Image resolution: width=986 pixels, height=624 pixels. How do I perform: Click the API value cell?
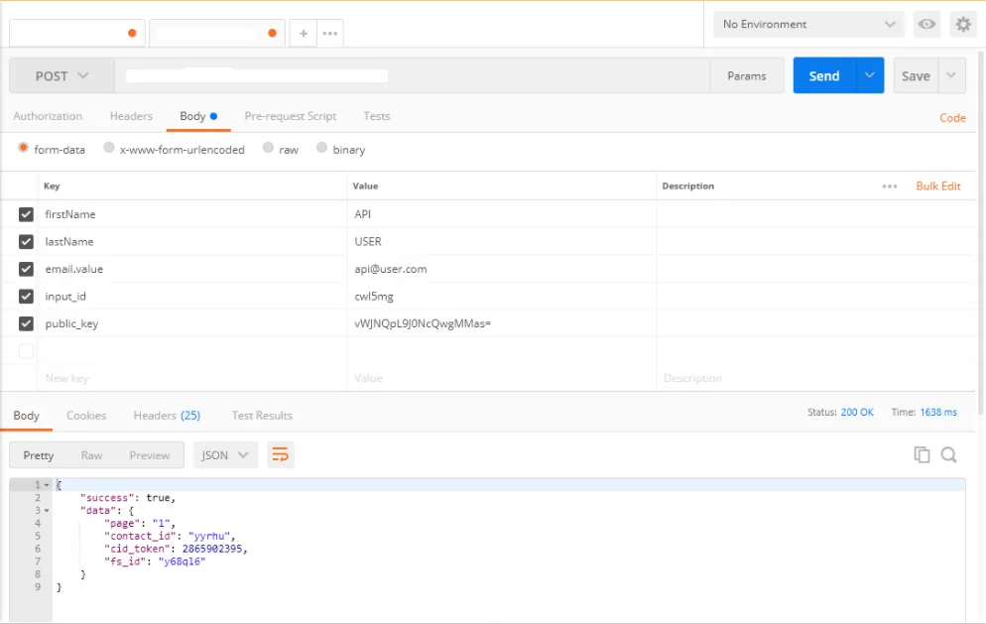coord(501,214)
